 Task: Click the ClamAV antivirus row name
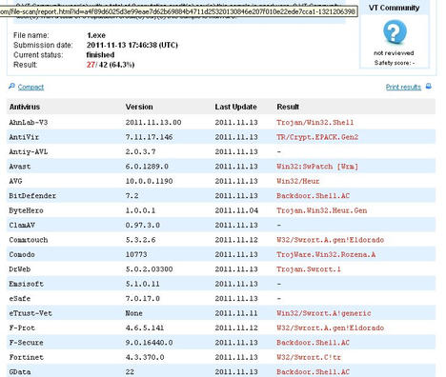[x=22, y=225]
